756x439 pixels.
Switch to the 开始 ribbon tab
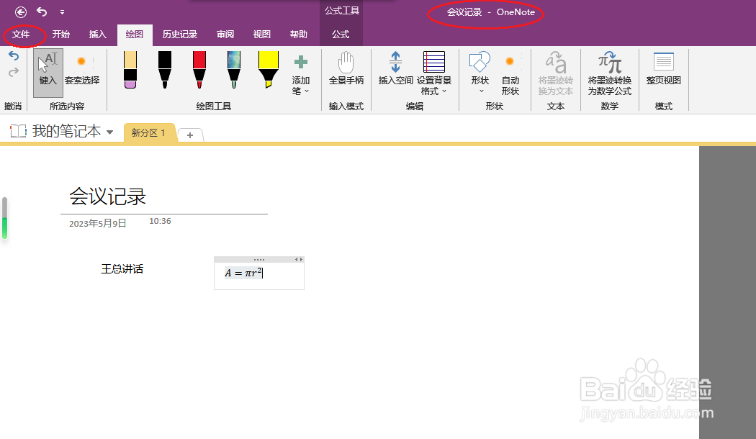60,35
